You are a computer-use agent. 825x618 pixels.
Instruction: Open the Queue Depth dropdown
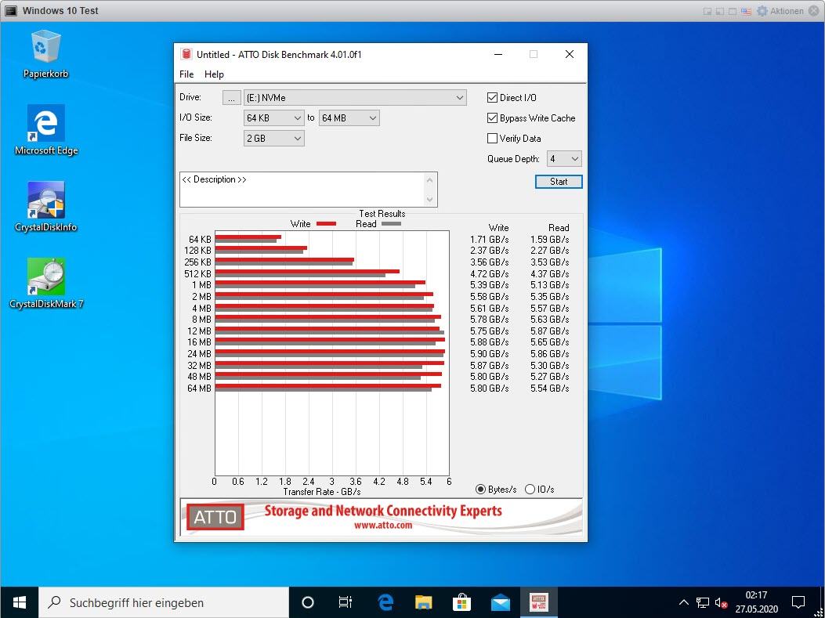[x=564, y=158]
